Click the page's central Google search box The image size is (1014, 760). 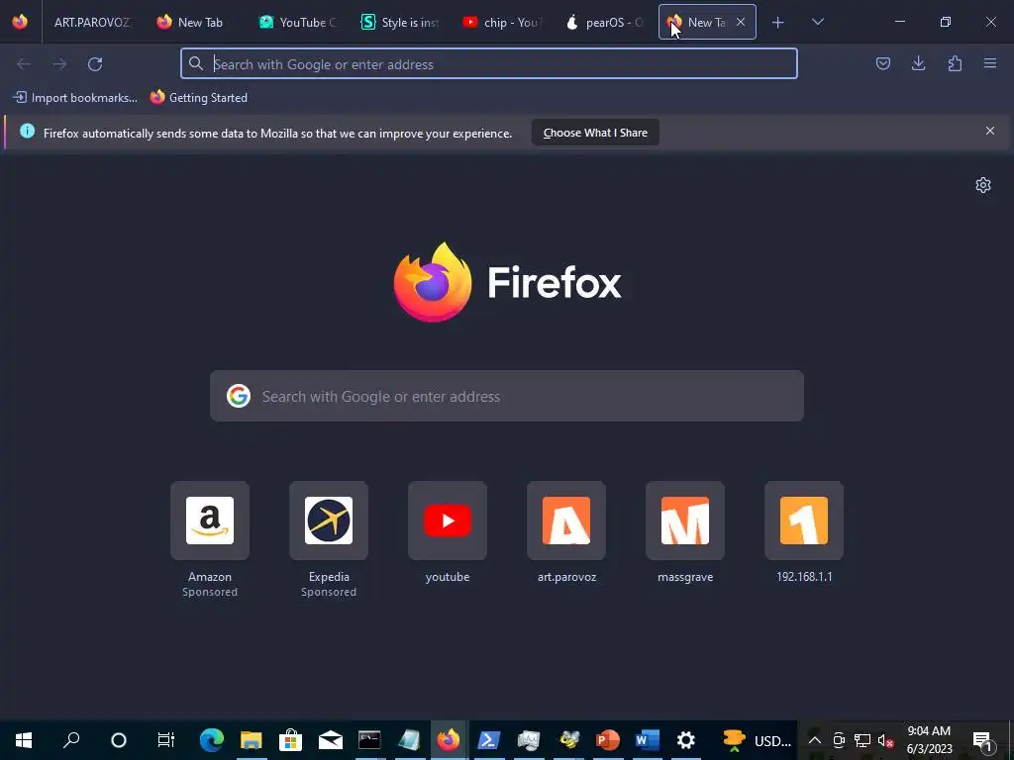[507, 396]
